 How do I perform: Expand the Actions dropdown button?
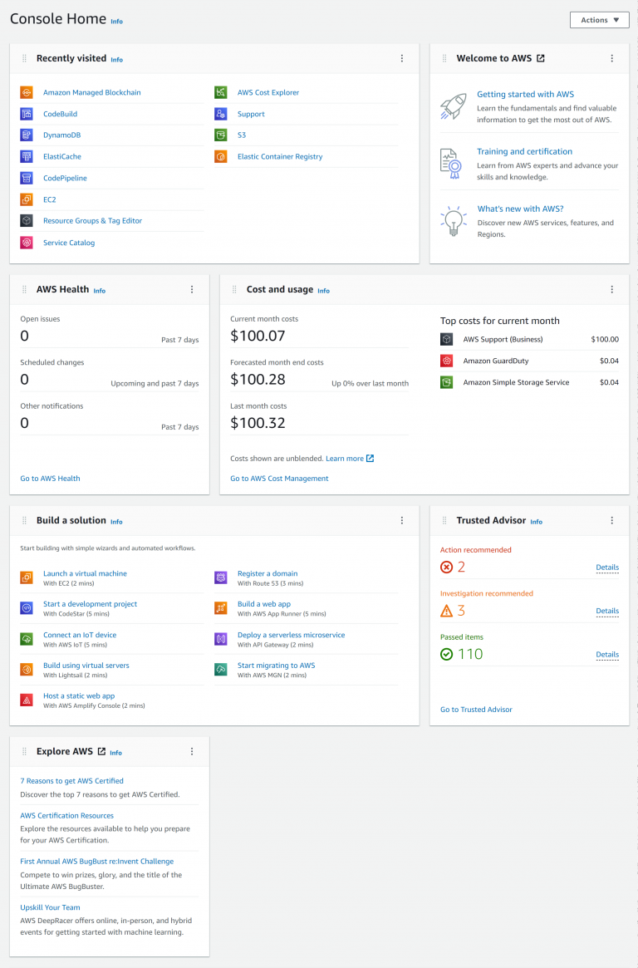pos(599,20)
